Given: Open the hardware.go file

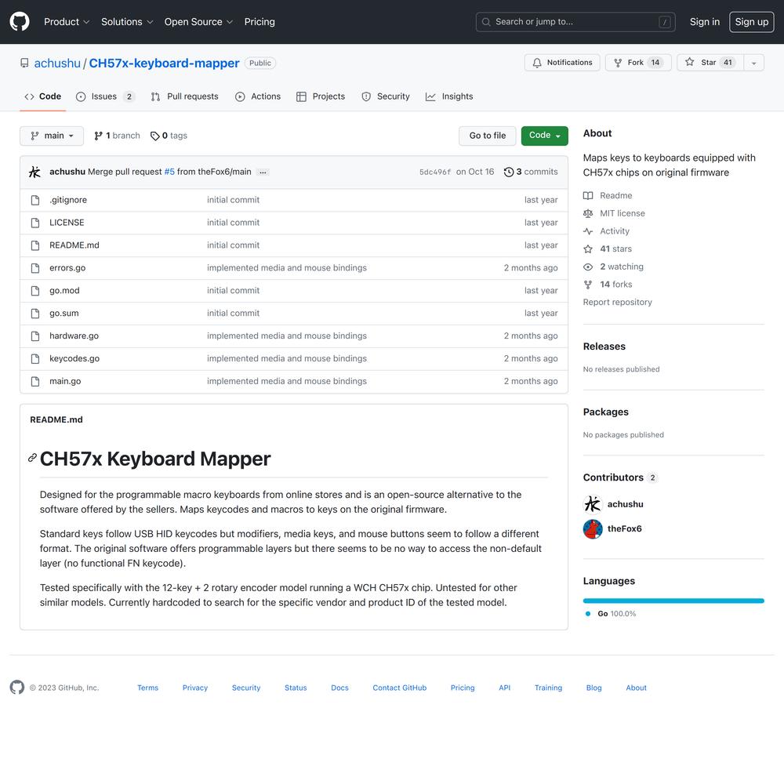Looking at the screenshot, I should [74, 336].
